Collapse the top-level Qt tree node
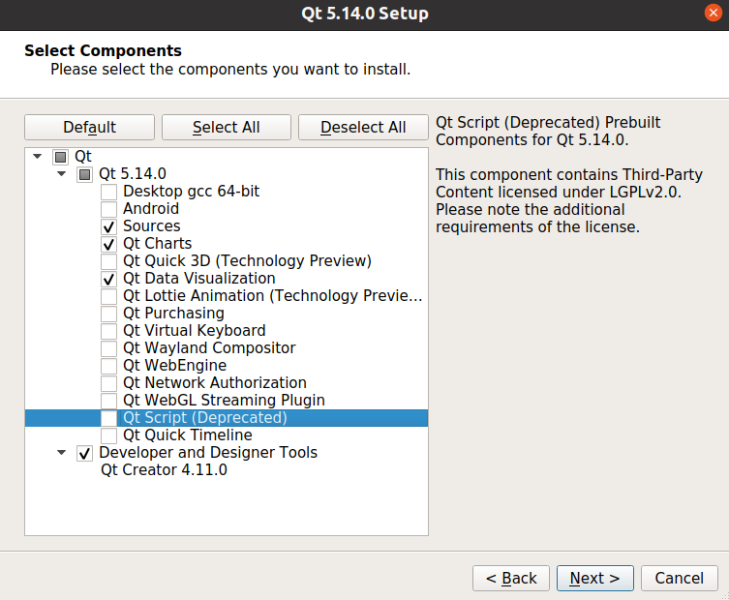 (x=38, y=157)
